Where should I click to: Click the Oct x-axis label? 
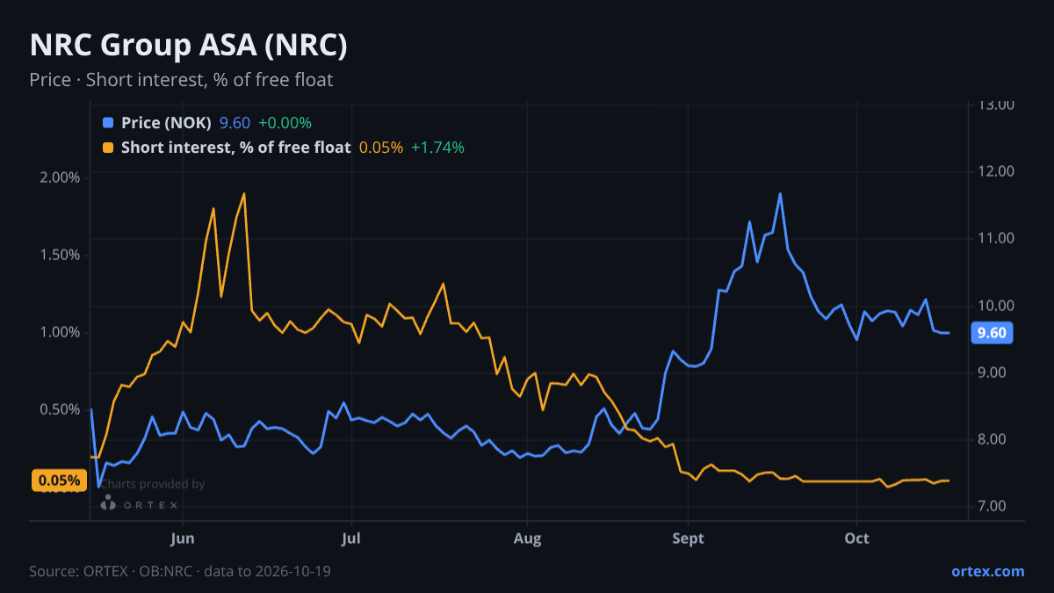[x=856, y=538]
